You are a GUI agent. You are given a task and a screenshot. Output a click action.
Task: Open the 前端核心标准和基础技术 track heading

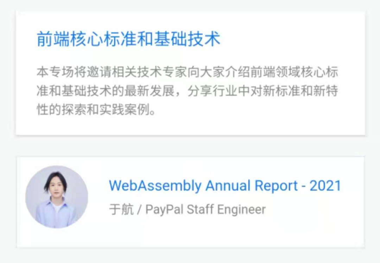tap(128, 39)
